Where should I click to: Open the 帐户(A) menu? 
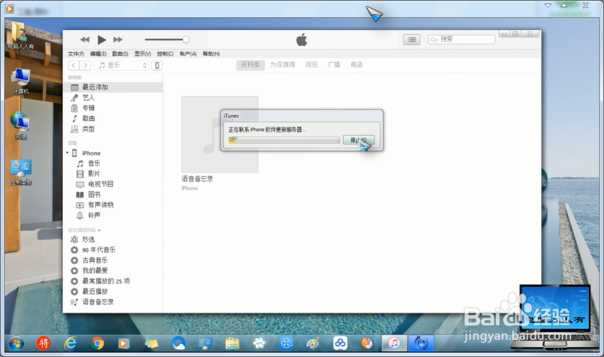coord(188,54)
